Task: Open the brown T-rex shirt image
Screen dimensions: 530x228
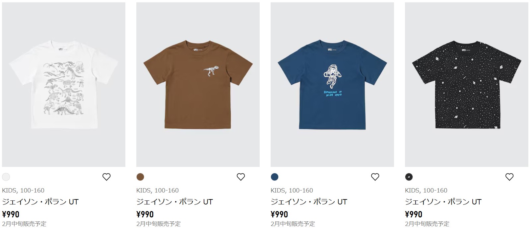Action: point(198,85)
